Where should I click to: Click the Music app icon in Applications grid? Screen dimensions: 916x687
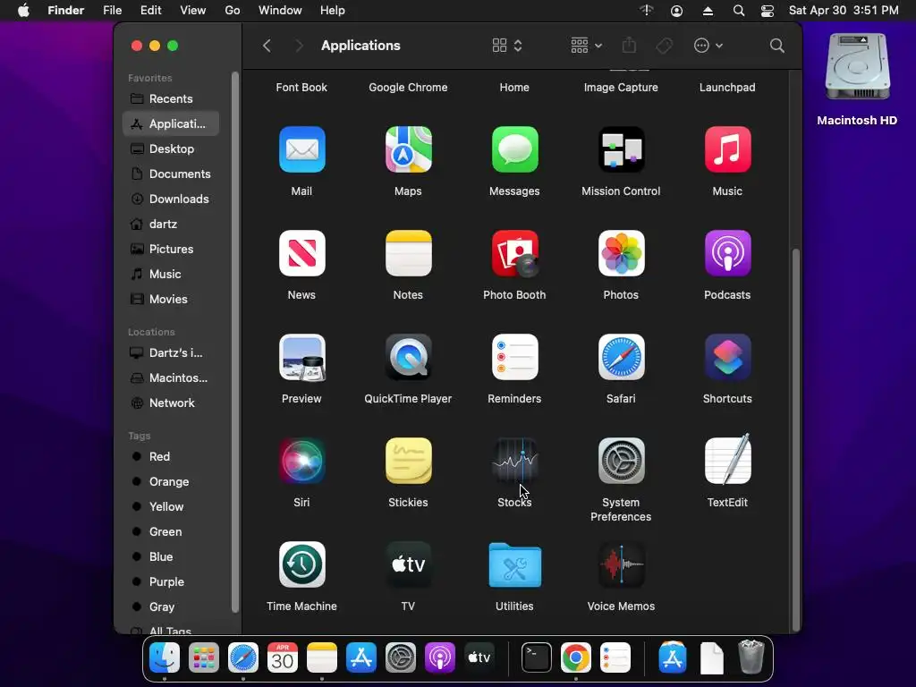(x=727, y=149)
